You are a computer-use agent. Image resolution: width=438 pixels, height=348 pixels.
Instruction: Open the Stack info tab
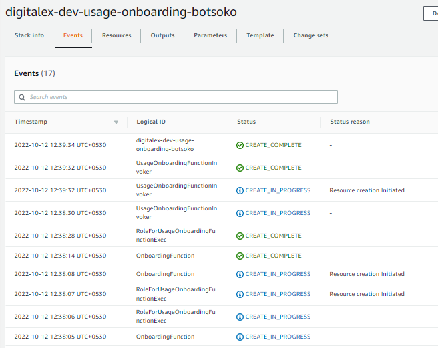[29, 35]
